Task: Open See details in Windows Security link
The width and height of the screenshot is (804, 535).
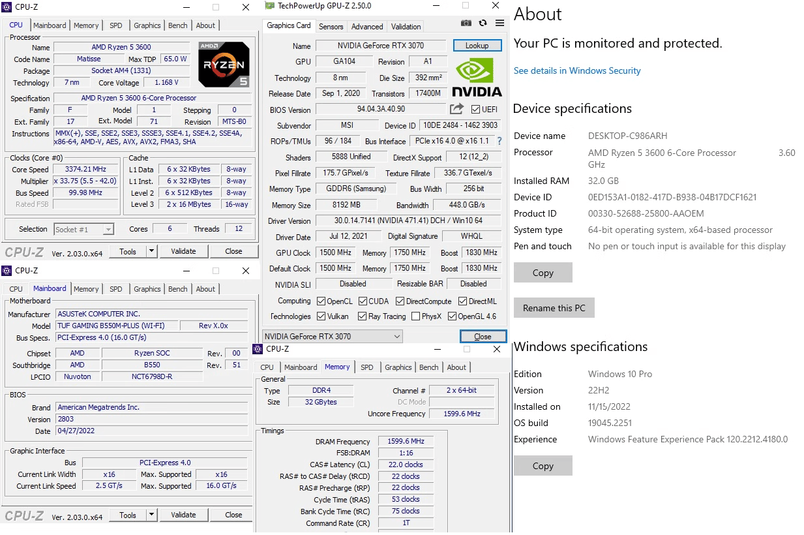Action: point(577,70)
